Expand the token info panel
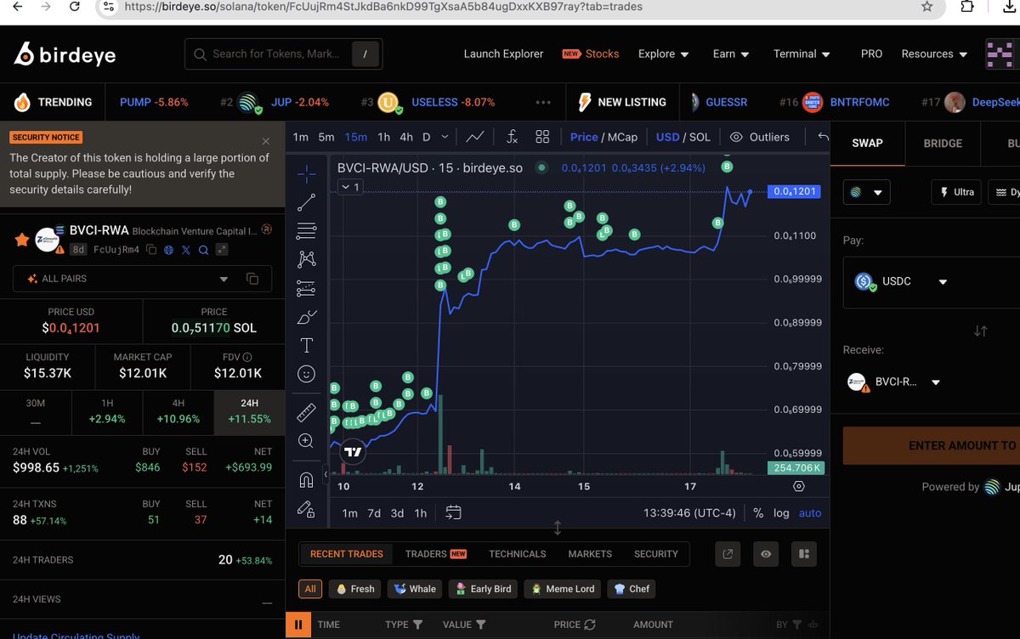 222,250
